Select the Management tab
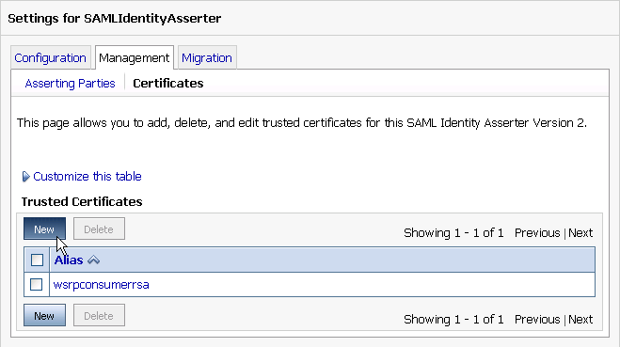620x347 pixels. [x=134, y=58]
